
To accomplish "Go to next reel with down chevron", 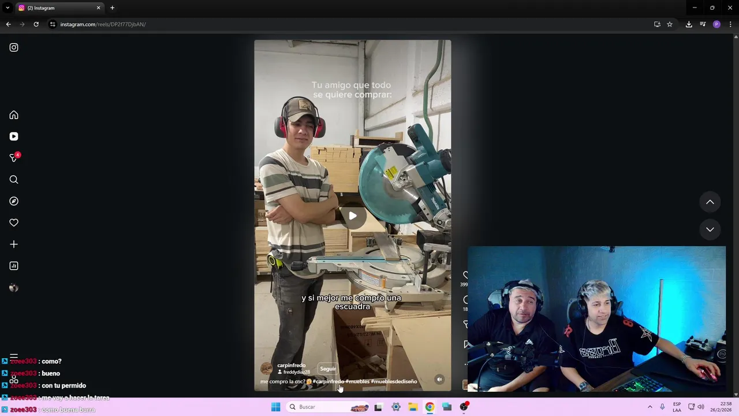I will pos(710,229).
